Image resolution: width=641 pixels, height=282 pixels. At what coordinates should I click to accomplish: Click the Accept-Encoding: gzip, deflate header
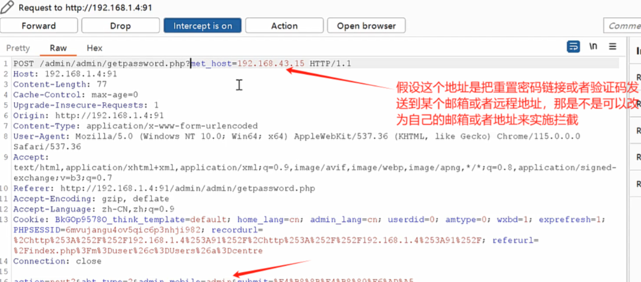[91, 199]
